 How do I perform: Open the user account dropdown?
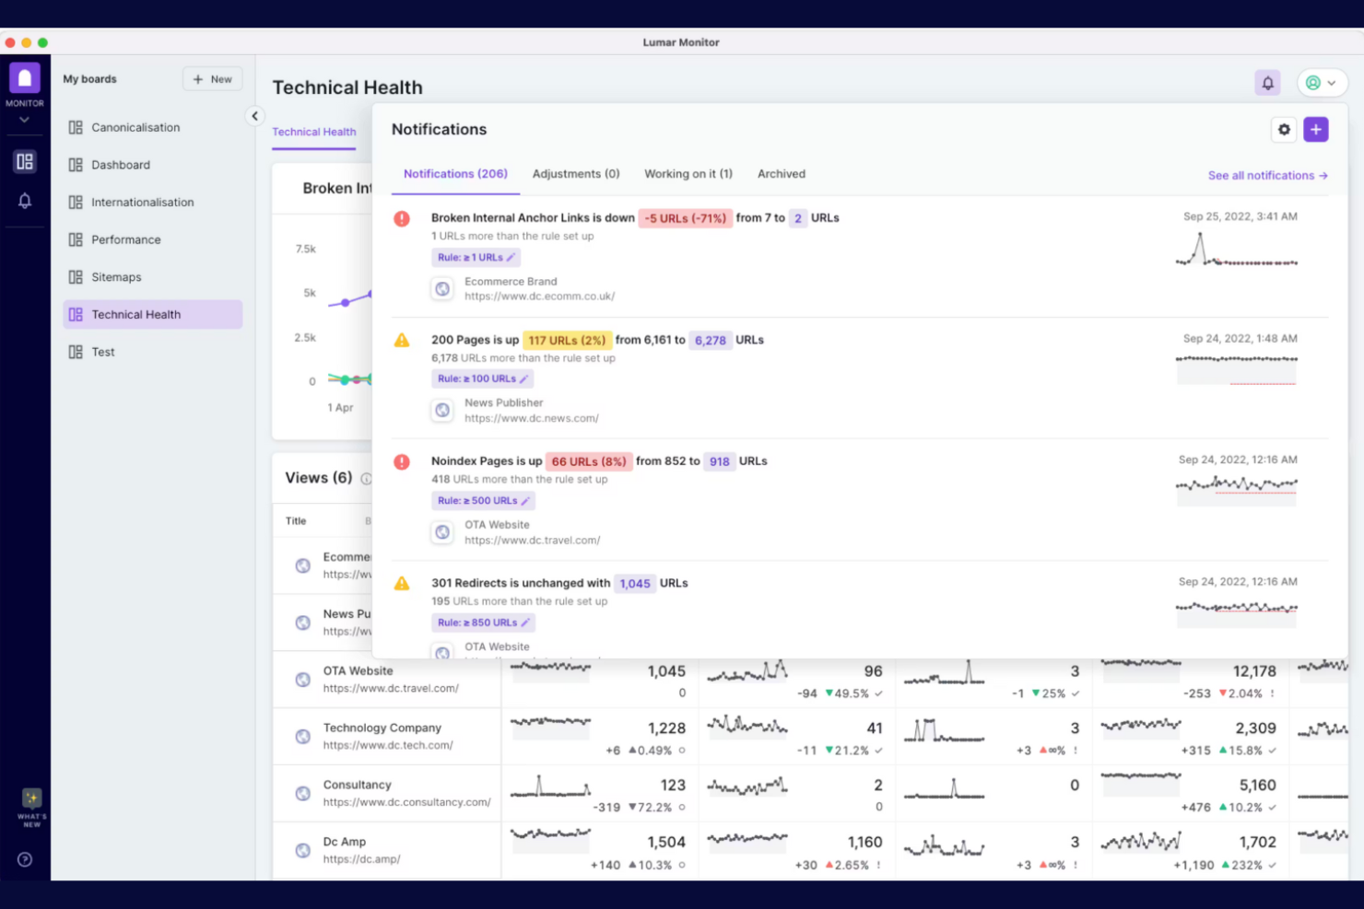pos(1322,83)
